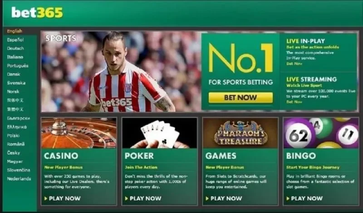Click the Sports banner footballer image
Image resolution: width=363 pixels, height=213 pixels.
[121, 72]
